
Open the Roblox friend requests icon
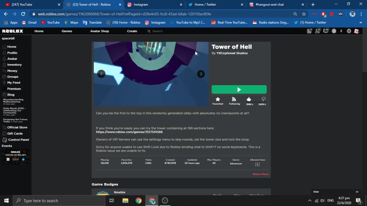point(318,31)
